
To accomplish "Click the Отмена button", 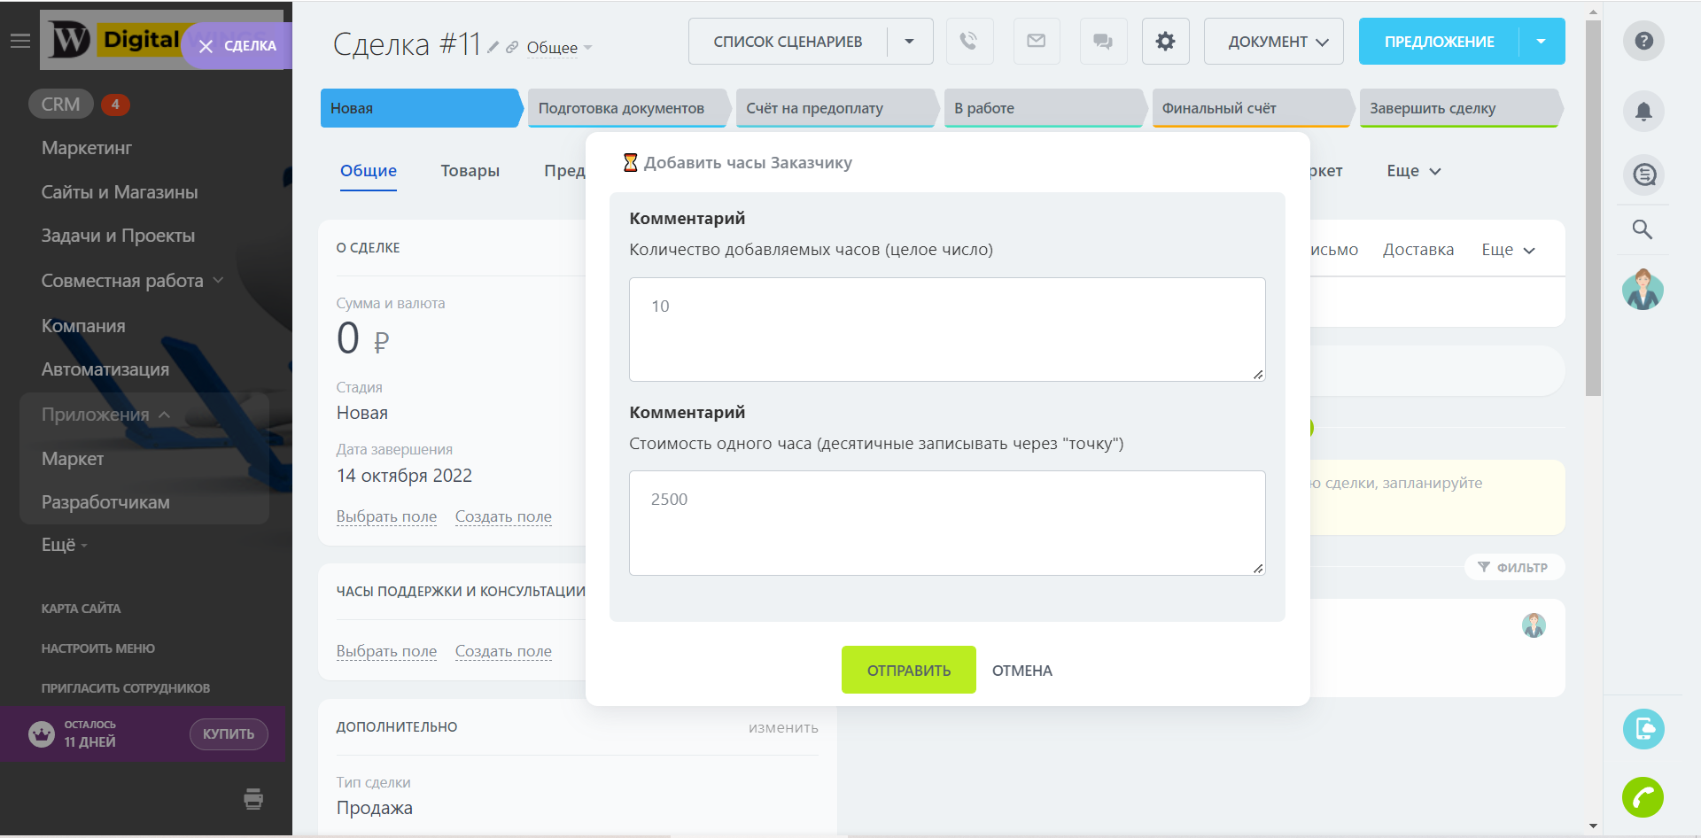I will tap(1022, 671).
